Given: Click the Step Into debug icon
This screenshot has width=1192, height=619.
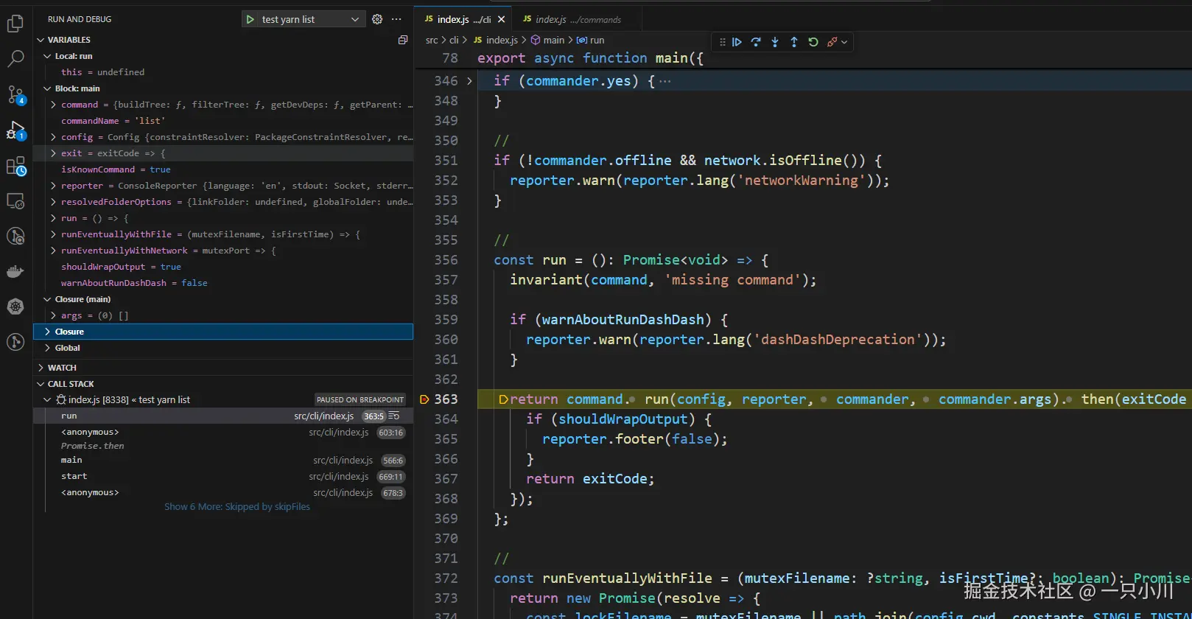Looking at the screenshot, I should [775, 42].
